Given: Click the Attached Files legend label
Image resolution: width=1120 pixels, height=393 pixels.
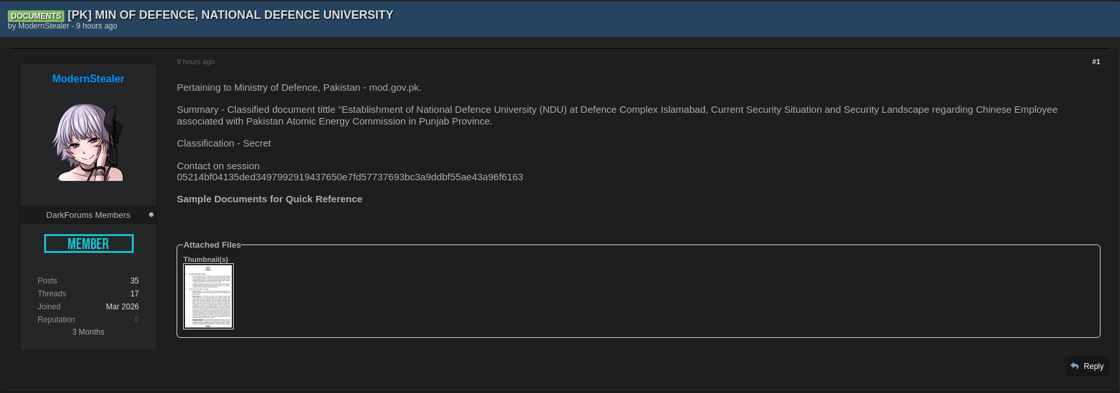Looking at the screenshot, I should (212, 244).
